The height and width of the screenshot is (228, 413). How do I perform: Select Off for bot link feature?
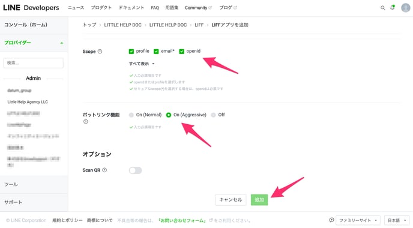[213, 115]
